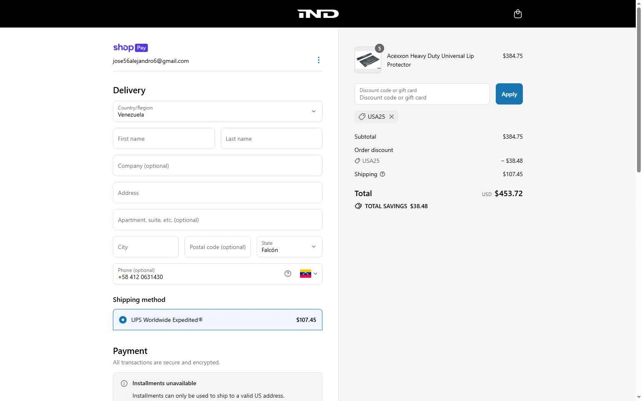
Task: Remove the USA25 discount code
Action: [x=392, y=117]
